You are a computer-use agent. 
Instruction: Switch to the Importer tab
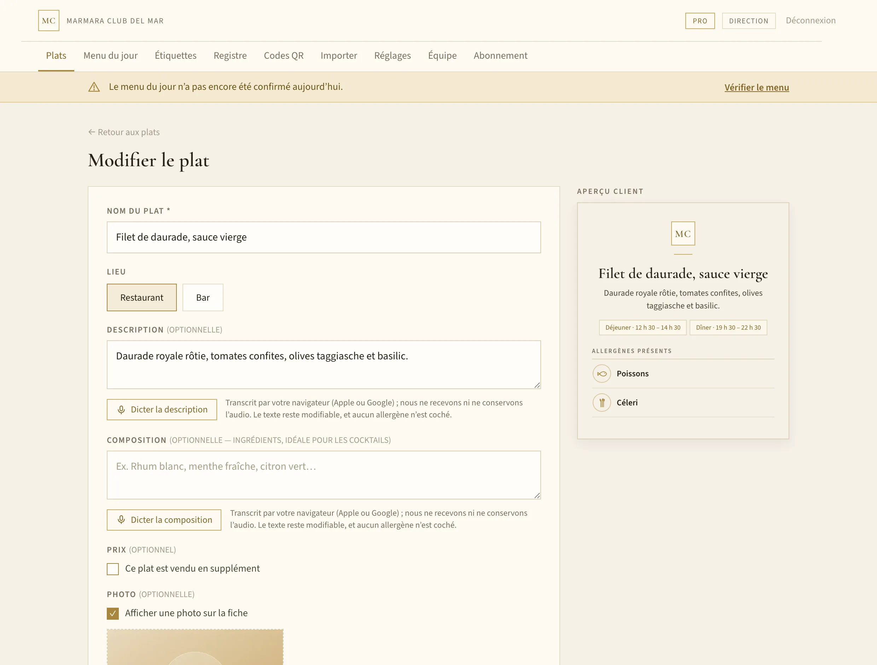[339, 56]
